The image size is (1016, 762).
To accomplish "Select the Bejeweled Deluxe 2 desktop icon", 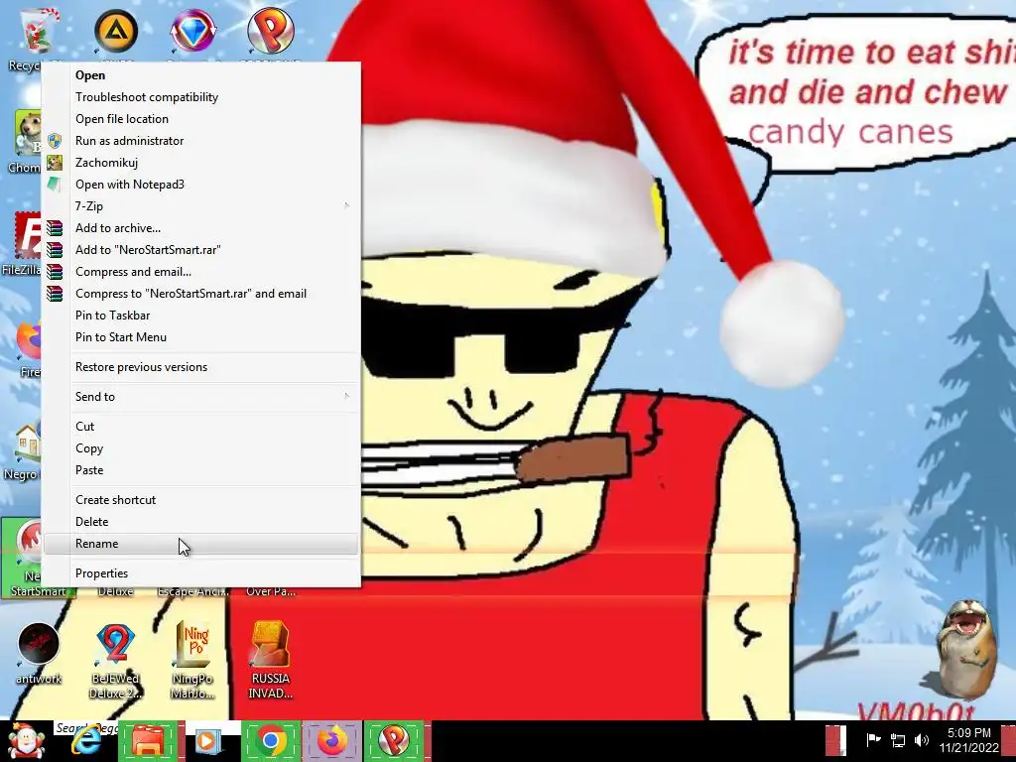I will pyautogui.click(x=115, y=661).
